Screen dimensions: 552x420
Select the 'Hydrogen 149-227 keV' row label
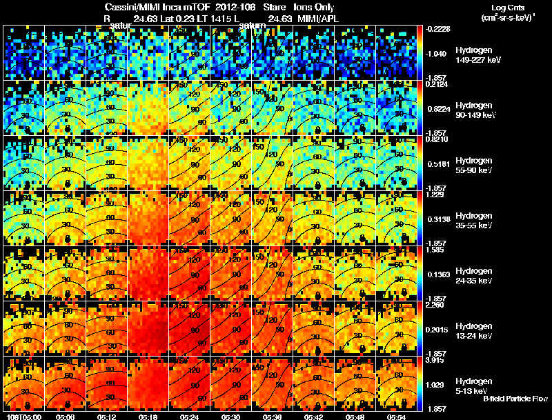(x=477, y=55)
